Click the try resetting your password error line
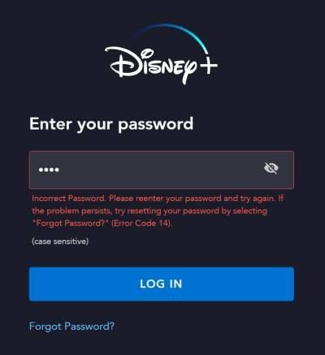The width and height of the screenshot is (325, 355). (x=149, y=211)
